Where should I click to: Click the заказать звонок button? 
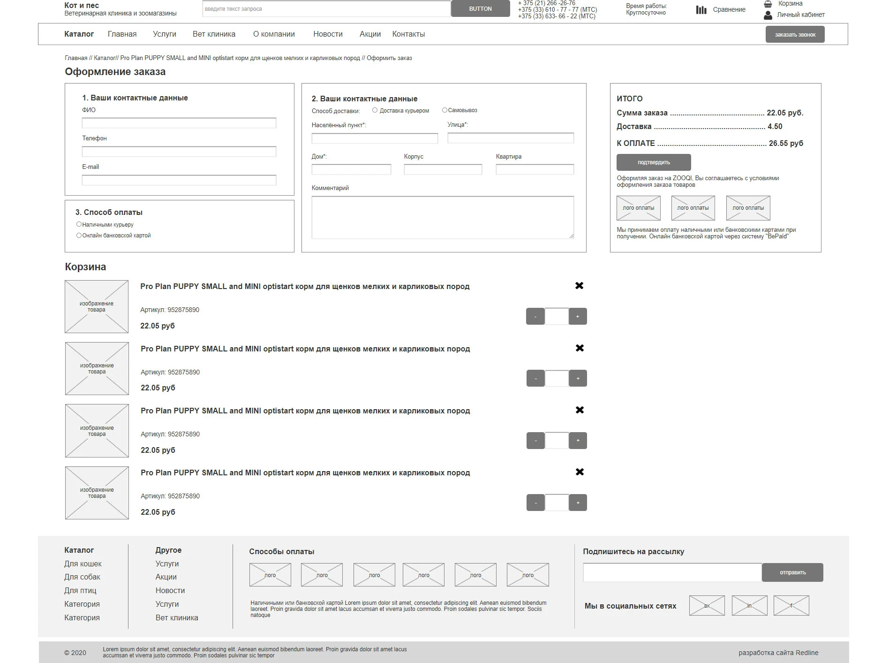pyautogui.click(x=795, y=34)
